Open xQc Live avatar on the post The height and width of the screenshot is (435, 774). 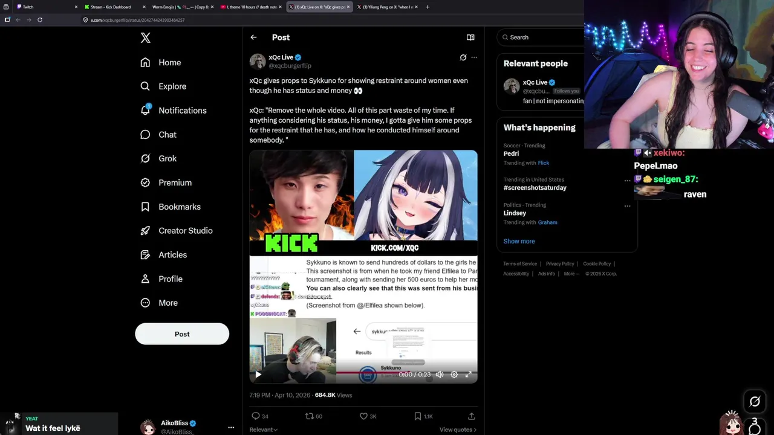click(258, 61)
